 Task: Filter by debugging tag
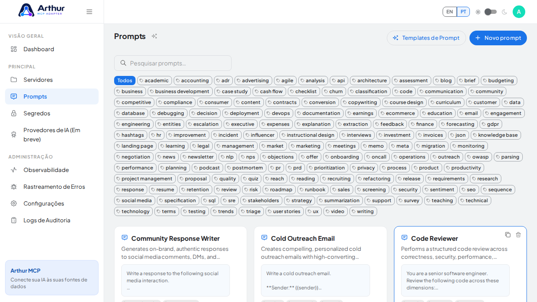[x=169, y=113]
